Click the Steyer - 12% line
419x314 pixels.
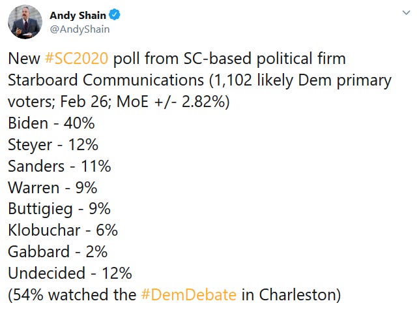pyautogui.click(x=53, y=145)
